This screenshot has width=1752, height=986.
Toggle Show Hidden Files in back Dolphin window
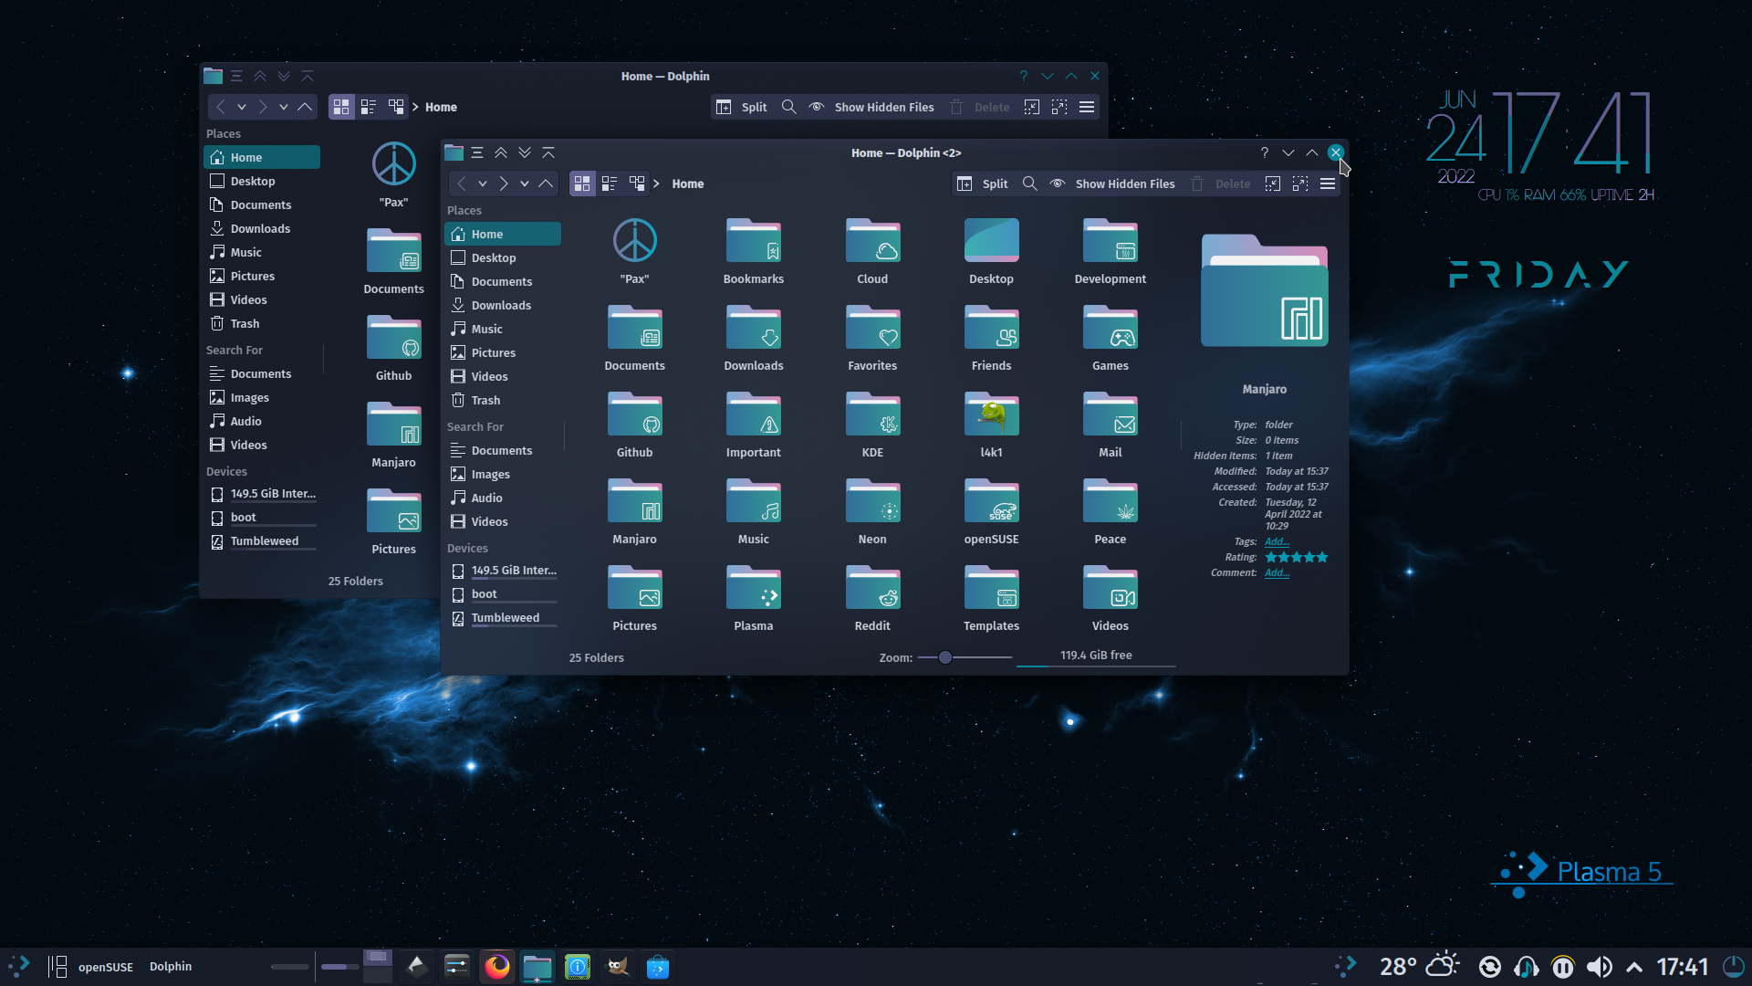pyautogui.click(x=871, y=107)
